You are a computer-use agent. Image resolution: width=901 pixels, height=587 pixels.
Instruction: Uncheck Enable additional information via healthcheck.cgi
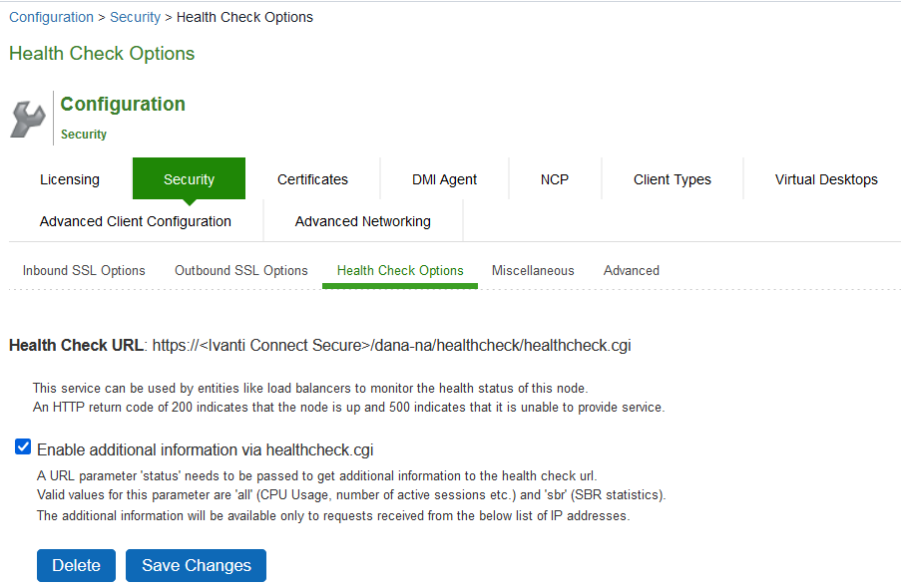tap(23, 447)
